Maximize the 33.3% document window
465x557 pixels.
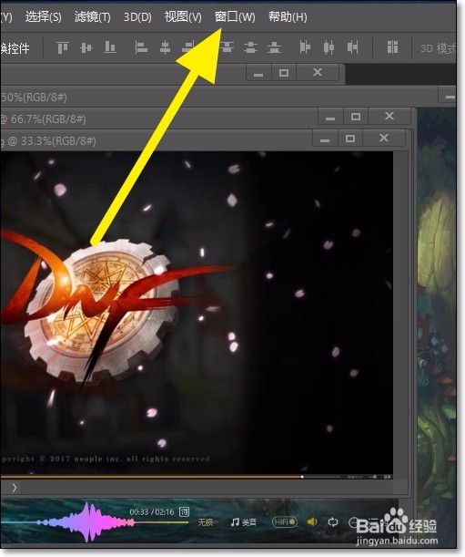pos(350,138)
